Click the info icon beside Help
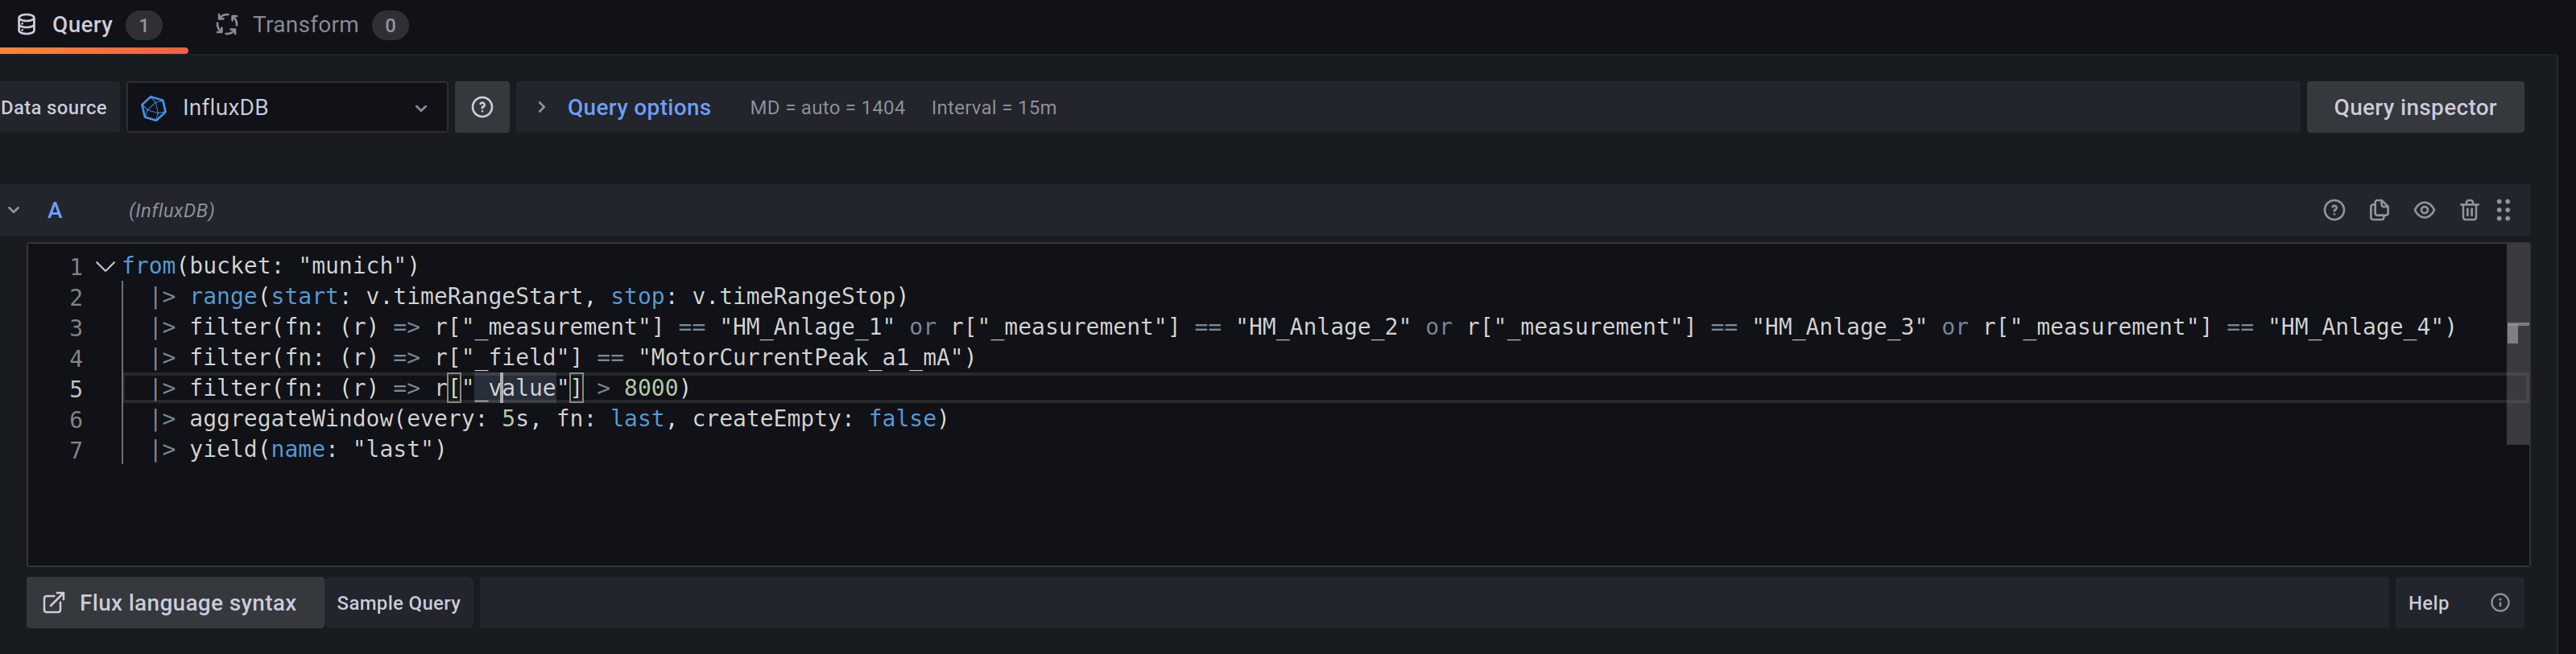2576x654 pixels. pos(2499,602)
